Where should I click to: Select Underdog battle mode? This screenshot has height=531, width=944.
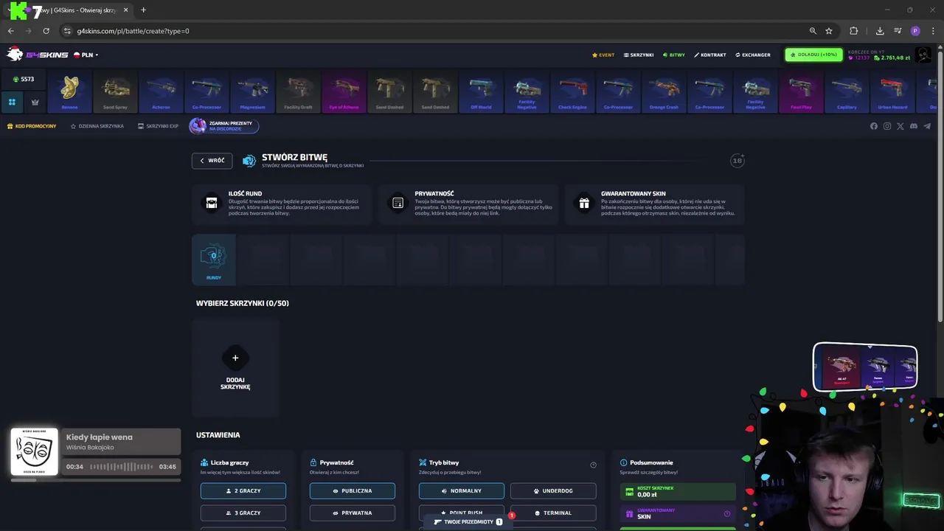point(553,490)
